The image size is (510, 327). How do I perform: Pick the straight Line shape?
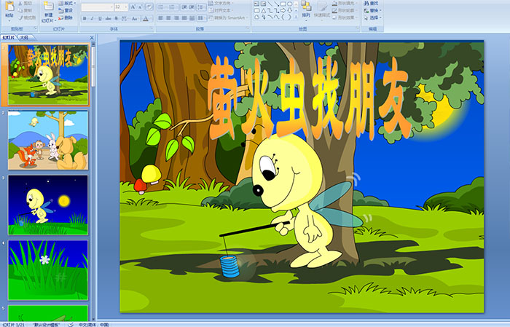pos(270,4)
